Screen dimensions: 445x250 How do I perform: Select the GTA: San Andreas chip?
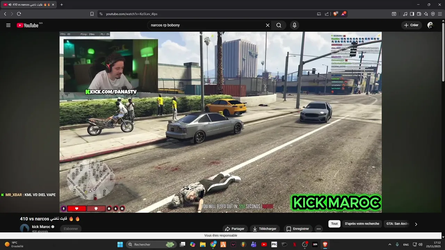click(x=397, y=224)
